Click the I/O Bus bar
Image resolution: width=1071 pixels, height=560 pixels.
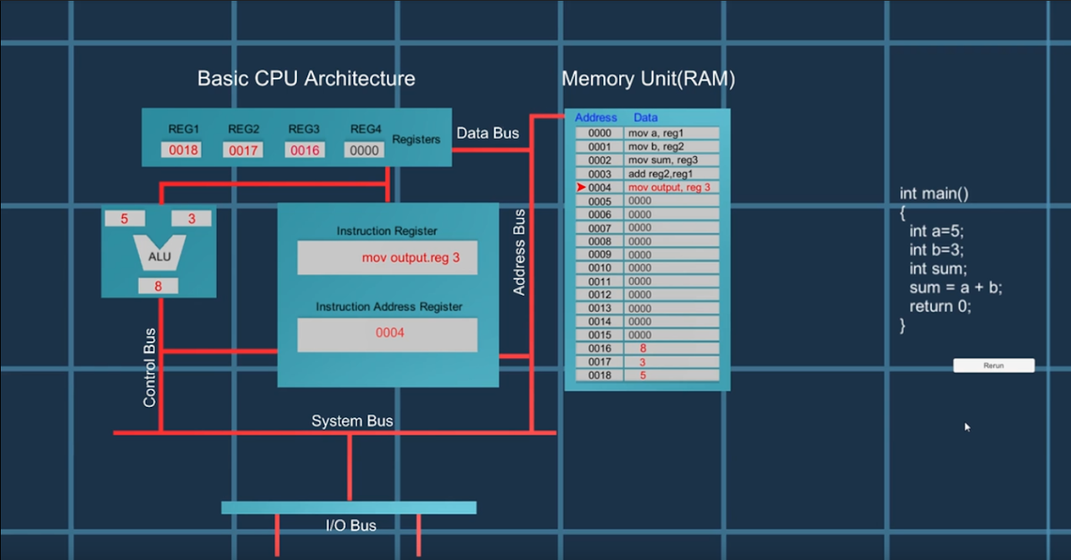click(x=349, y=507)
